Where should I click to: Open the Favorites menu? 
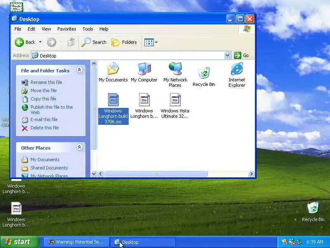tap(67, 29)
